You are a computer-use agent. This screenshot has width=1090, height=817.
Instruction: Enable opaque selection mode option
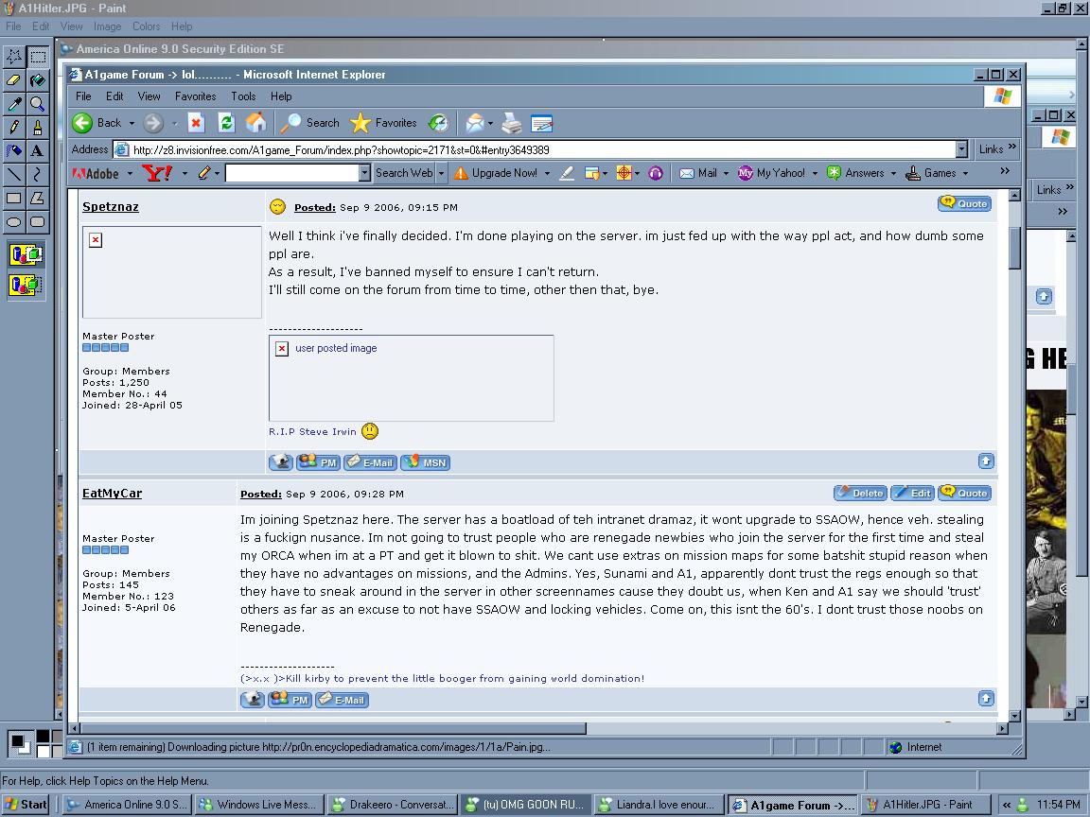click(x=26, y=254)
